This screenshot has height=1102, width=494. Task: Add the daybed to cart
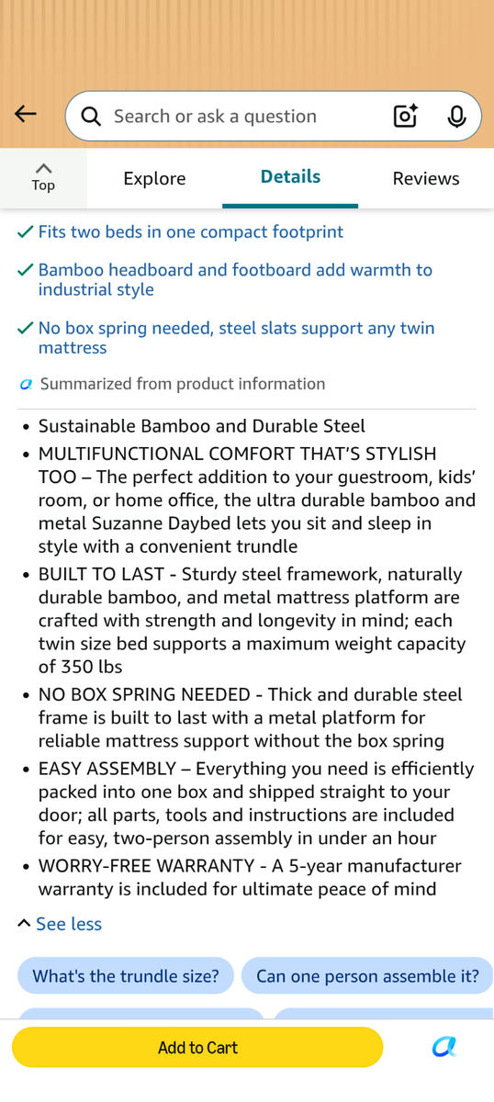(197, 1047)
